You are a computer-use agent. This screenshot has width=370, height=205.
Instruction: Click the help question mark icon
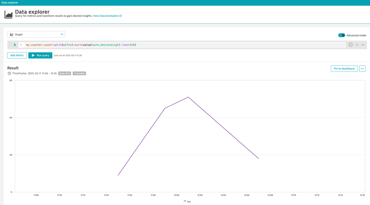click(350, 45)
